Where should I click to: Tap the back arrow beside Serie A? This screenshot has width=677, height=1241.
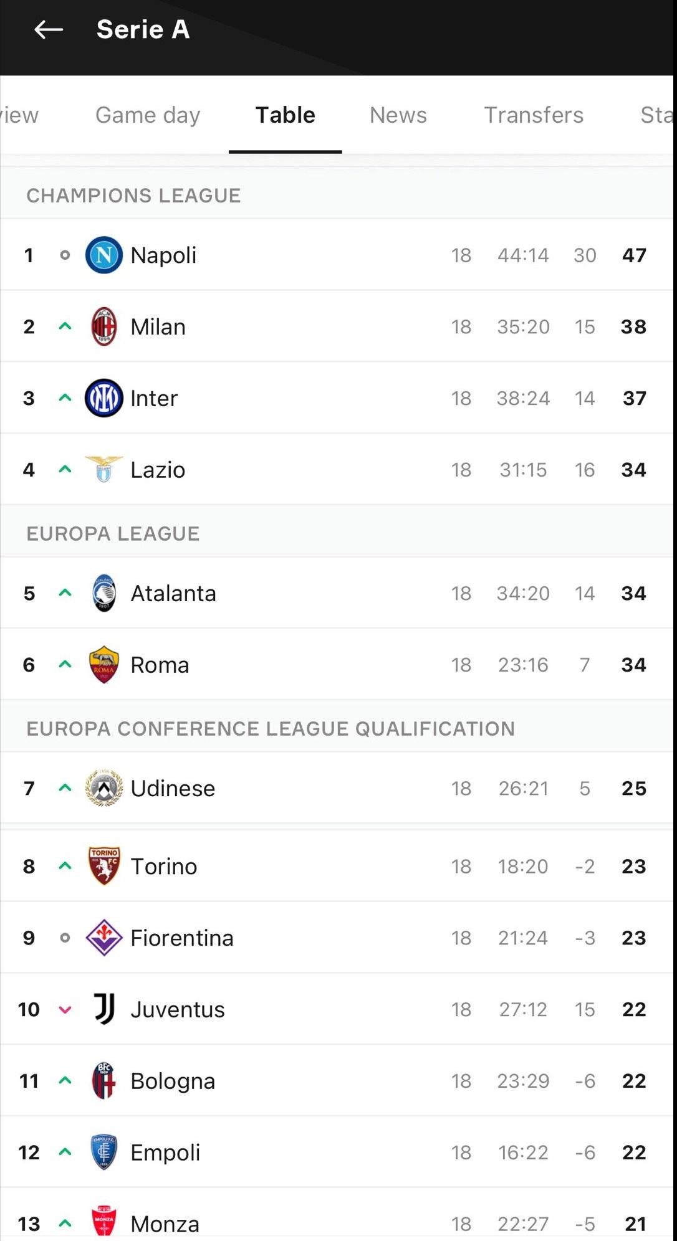tap(49, 29)
